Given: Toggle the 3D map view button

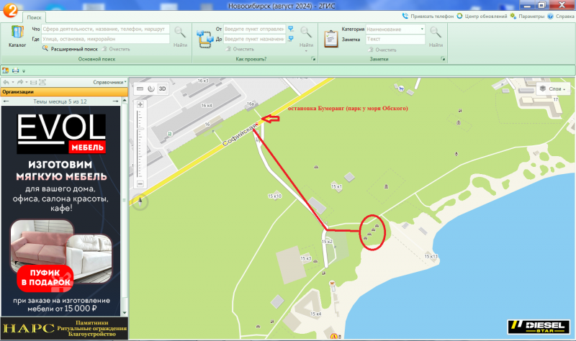Looking at the screenshot, I should 162,88.
